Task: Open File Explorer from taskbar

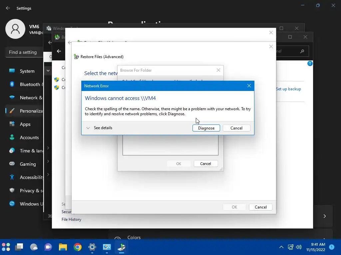Action: (63, 247)
